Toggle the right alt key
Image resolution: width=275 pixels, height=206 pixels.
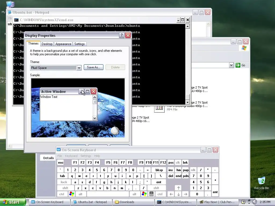[134, 194]
